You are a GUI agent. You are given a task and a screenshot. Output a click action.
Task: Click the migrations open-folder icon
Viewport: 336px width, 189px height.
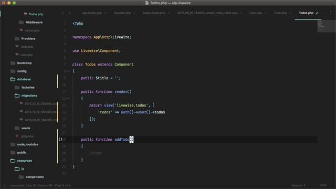pos(17,96)
